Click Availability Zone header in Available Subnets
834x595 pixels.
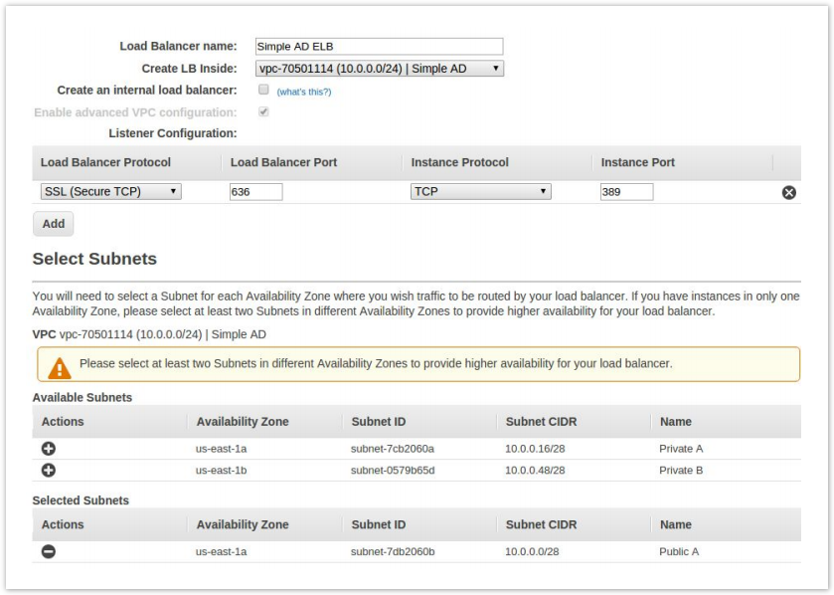(243, 422)
